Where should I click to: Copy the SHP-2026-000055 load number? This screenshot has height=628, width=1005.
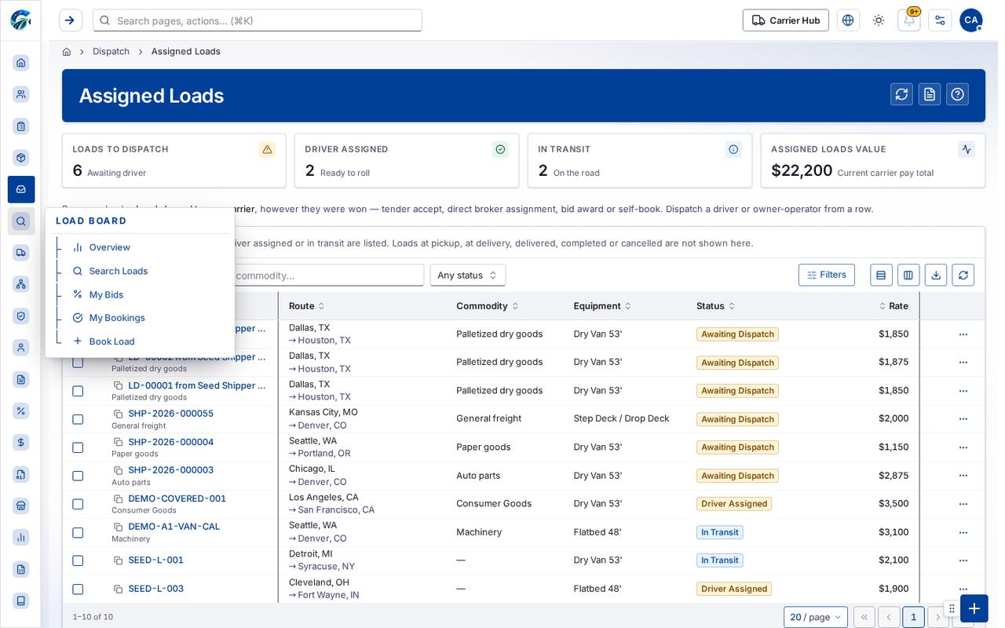click(119, 414)
